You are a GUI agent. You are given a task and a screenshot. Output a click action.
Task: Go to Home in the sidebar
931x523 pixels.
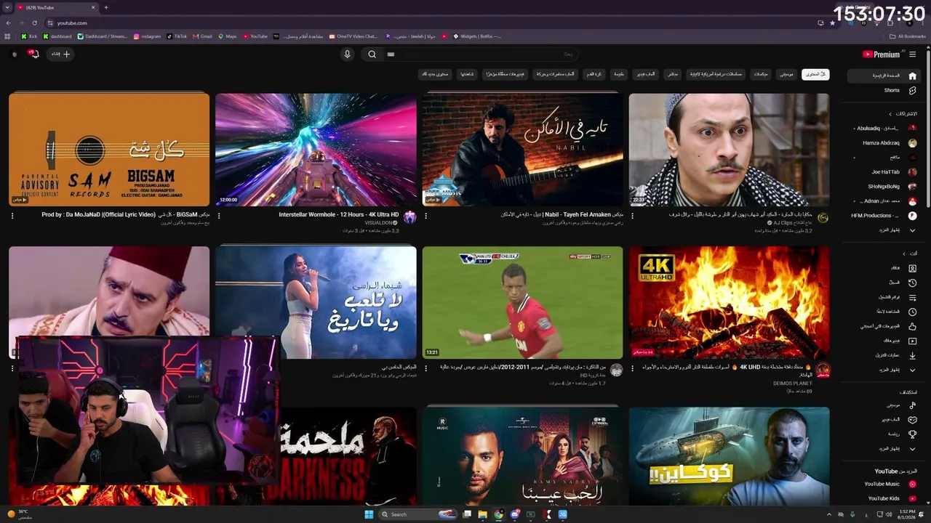(x=883, y=76)
